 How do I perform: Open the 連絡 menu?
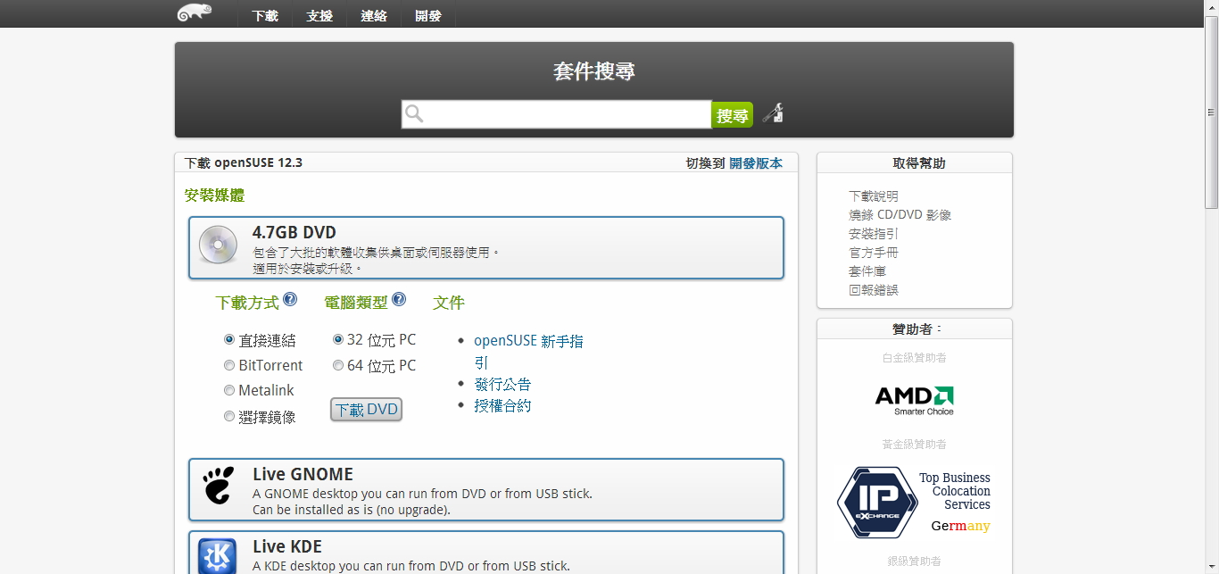click(x=374, y=15)
